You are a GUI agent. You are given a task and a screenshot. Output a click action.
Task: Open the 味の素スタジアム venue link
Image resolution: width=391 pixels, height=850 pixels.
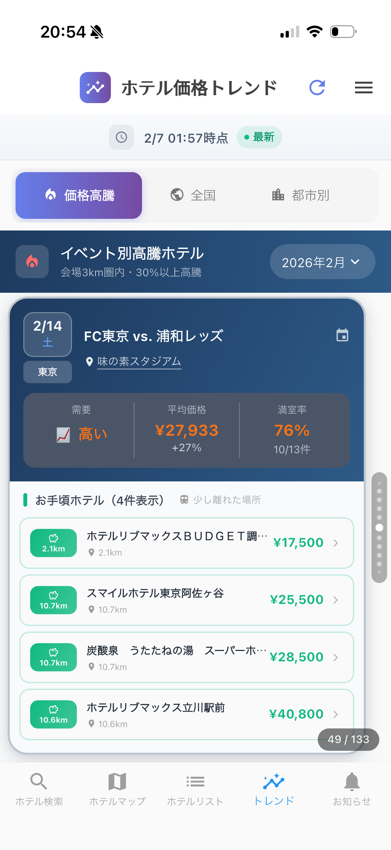point(138,361)
